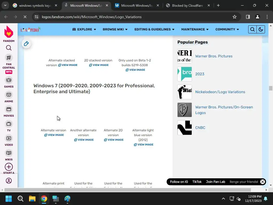Expand the Explore menu
Viewport: 273px width, 205px height.
(84, 29)
